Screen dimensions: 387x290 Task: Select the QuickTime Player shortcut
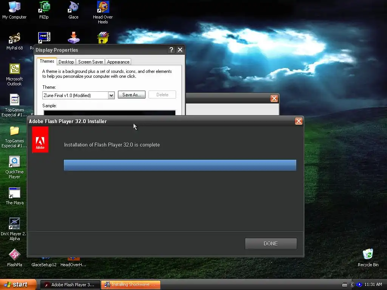[14, 167]
